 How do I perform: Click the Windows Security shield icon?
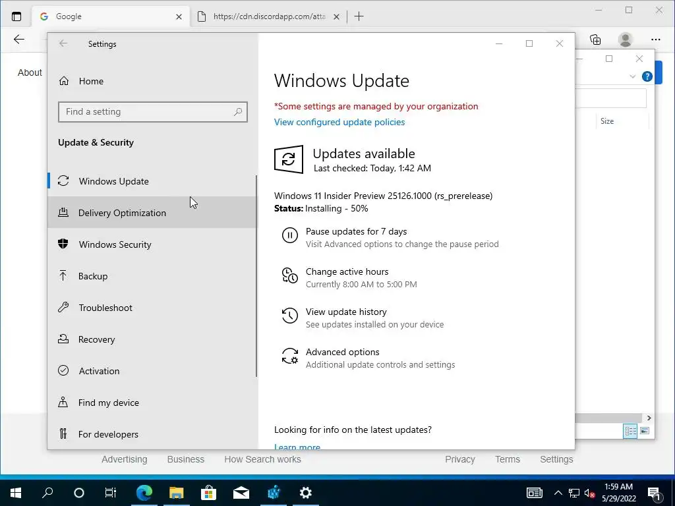(x=63, y=244)
